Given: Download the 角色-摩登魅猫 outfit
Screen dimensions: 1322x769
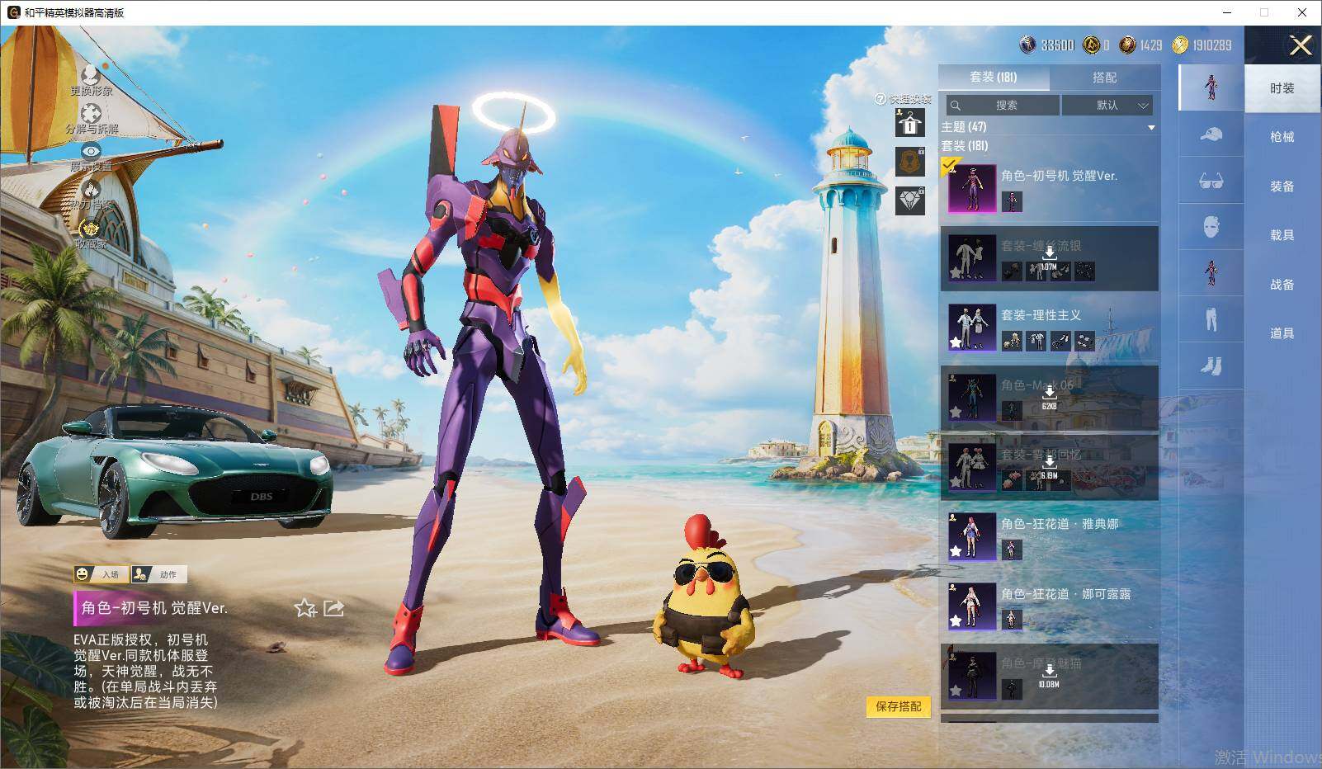Looking at the screenshot, I should 1049,672.
